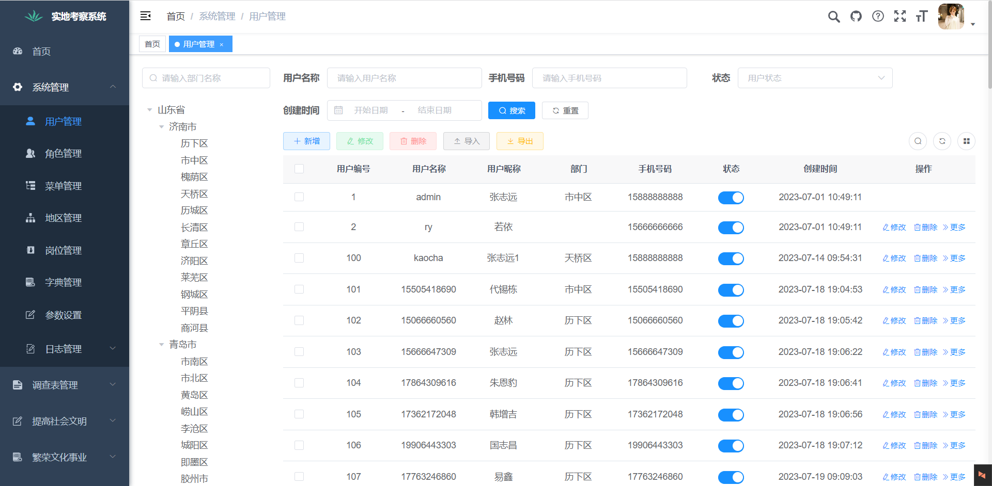Tick the checkbox for user number 101

point(299,289)
